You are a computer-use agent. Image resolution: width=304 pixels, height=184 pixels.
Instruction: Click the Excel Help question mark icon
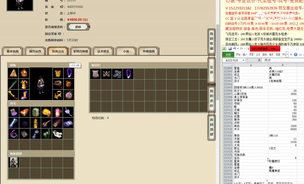296,54
